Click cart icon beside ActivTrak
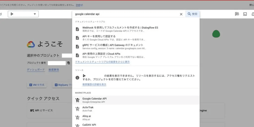This screenshot has height=127, width=254. tap(77, 109)
